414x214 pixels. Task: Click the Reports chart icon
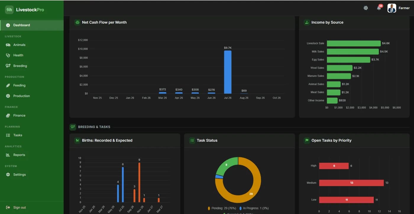8,155
